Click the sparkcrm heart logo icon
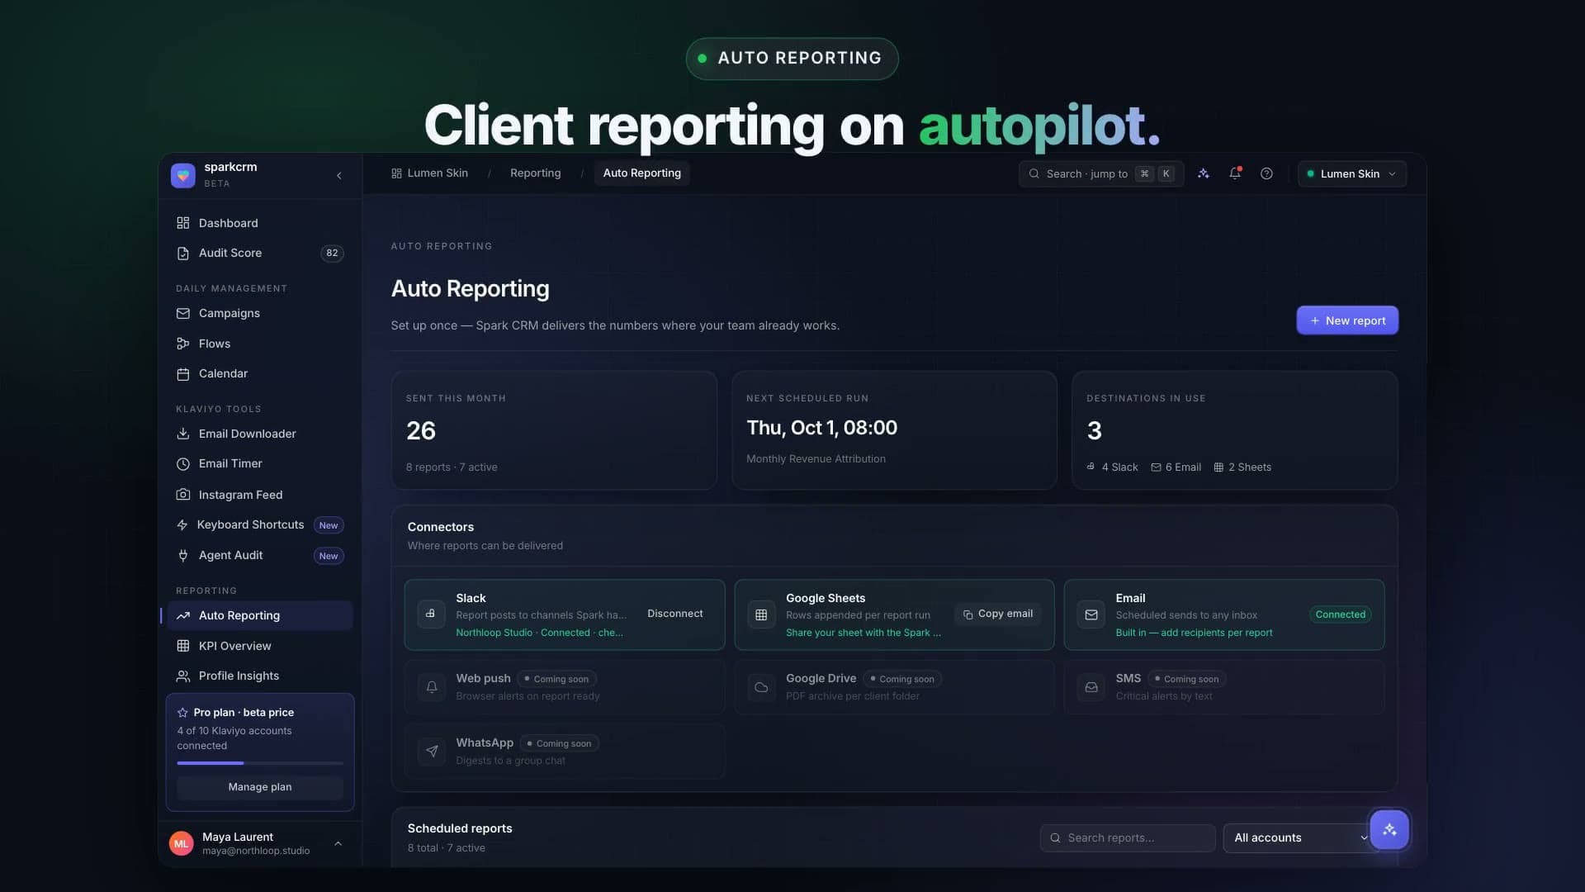Image resolution: width=1585 pixels, height=892 pixels. pos(182,175)
